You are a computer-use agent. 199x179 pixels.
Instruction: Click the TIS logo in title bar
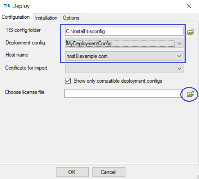pyautogui.click(x=7, y=6)
